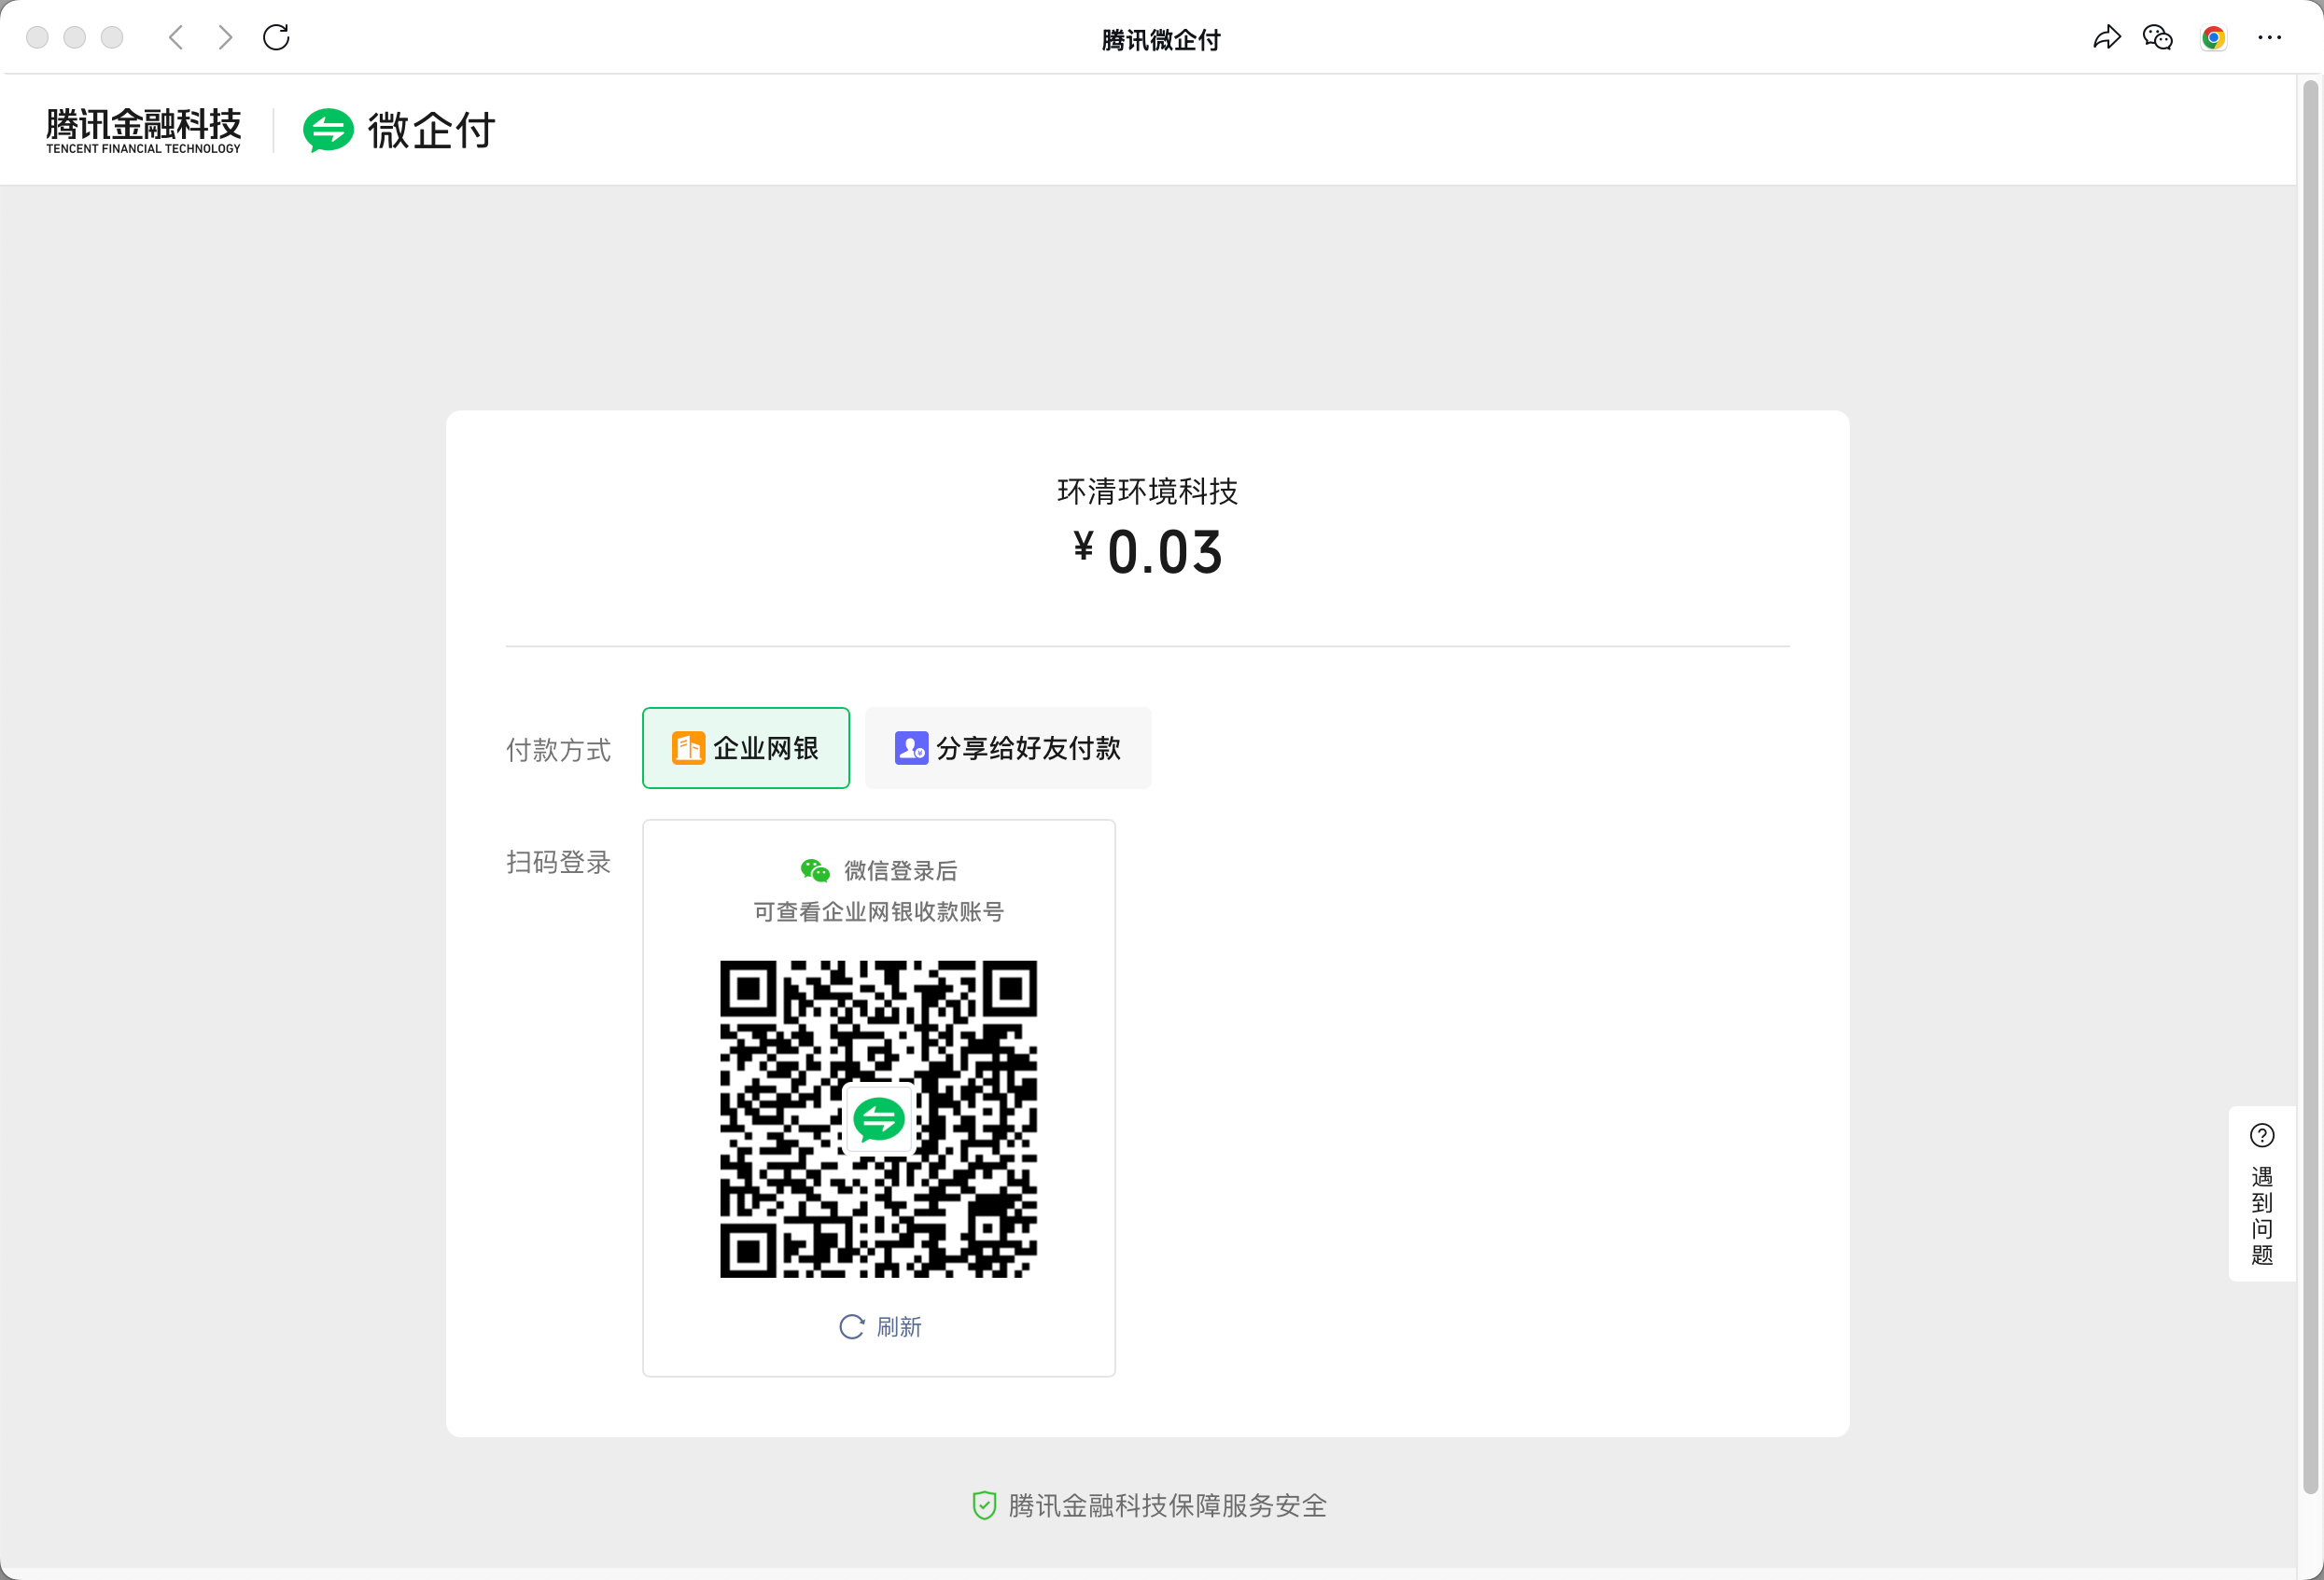Open the 遇到问题 help panel

[x=2262, y=1194]
